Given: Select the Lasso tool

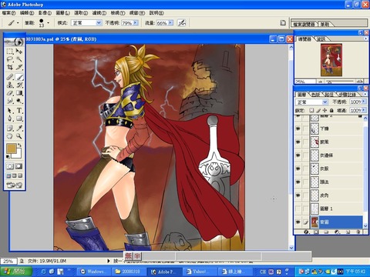Looking at the screenshot, I should pyautogui.click(x=10, y=59).
